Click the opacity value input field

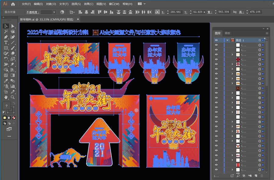click(47, 12)
